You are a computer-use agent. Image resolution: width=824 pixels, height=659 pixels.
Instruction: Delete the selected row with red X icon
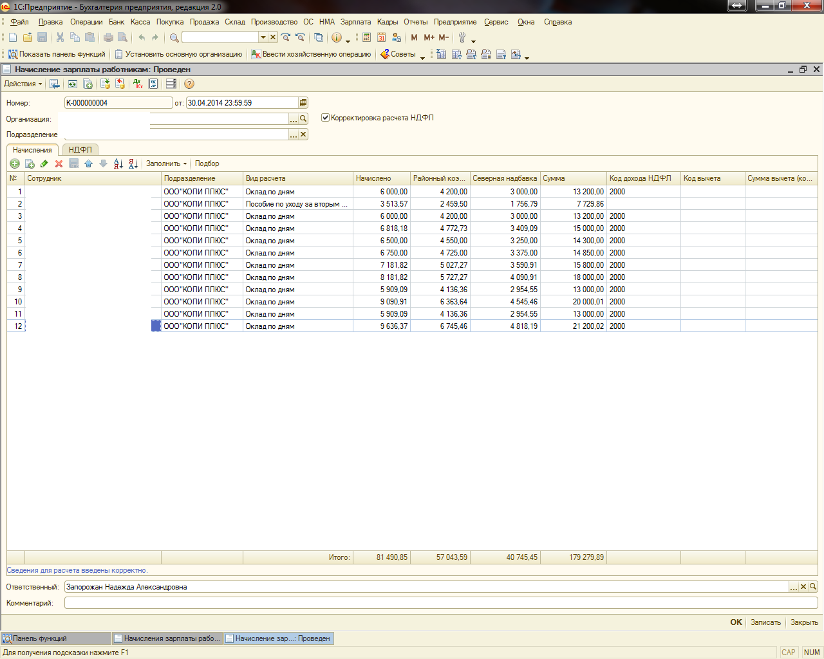(x=59, y=164)
